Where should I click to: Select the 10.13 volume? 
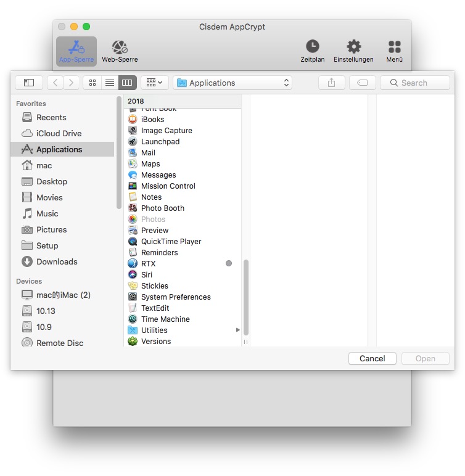[62, 311]
